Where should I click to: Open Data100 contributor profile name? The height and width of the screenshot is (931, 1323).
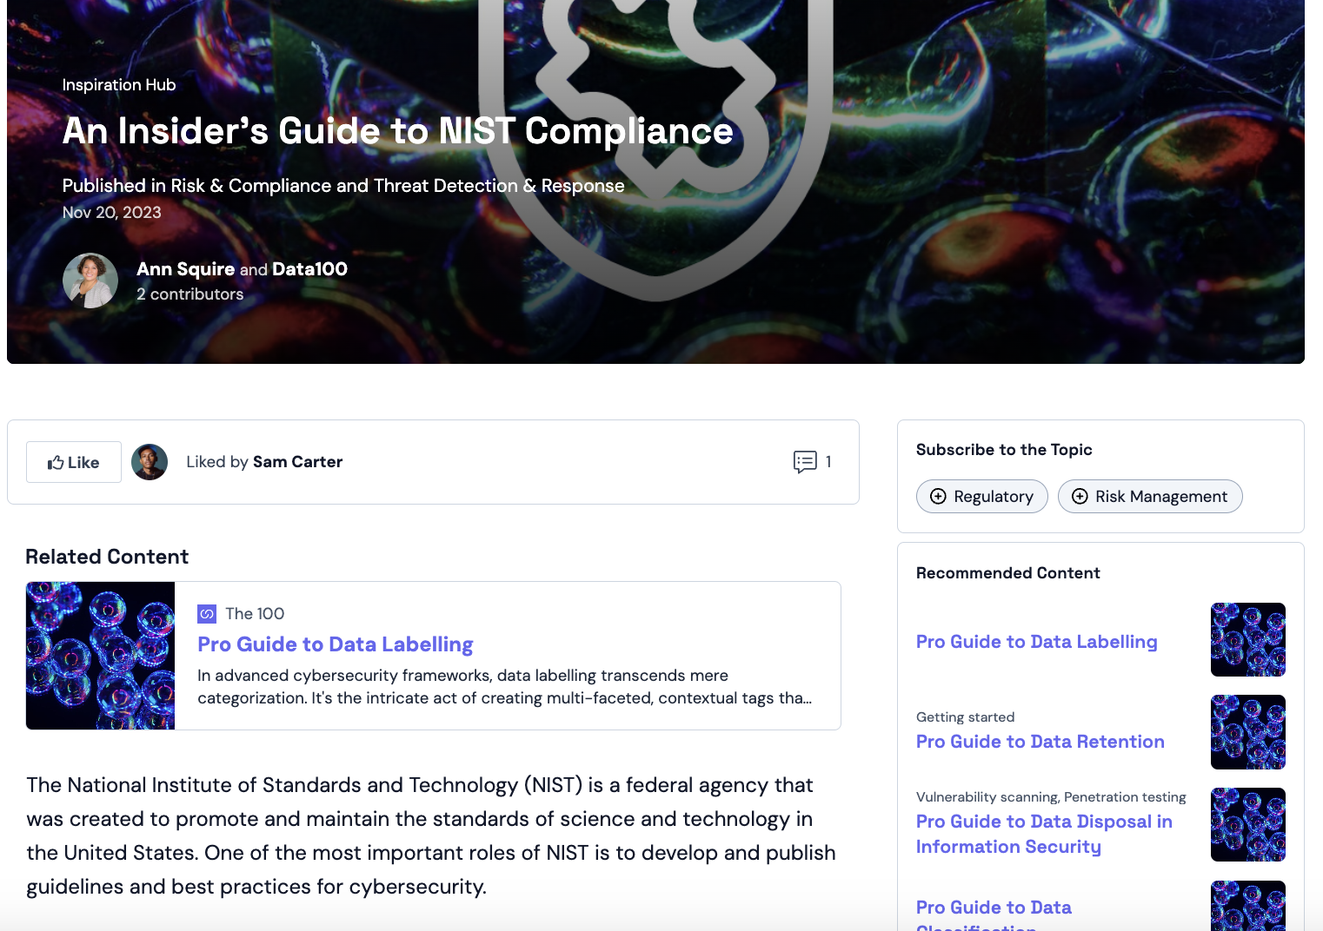(x=309, y=269)
